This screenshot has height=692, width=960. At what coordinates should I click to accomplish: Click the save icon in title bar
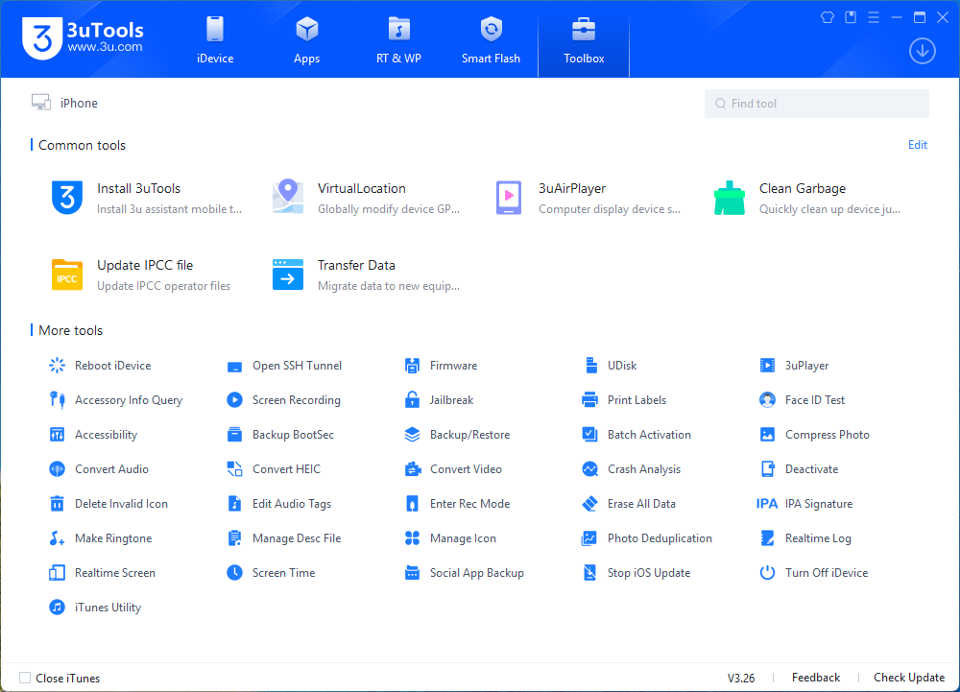tap(851, 17)
